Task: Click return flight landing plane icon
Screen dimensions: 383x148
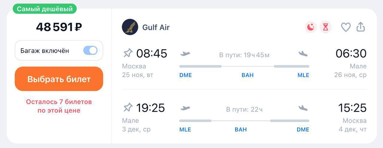Action: [x=303, y=108]
